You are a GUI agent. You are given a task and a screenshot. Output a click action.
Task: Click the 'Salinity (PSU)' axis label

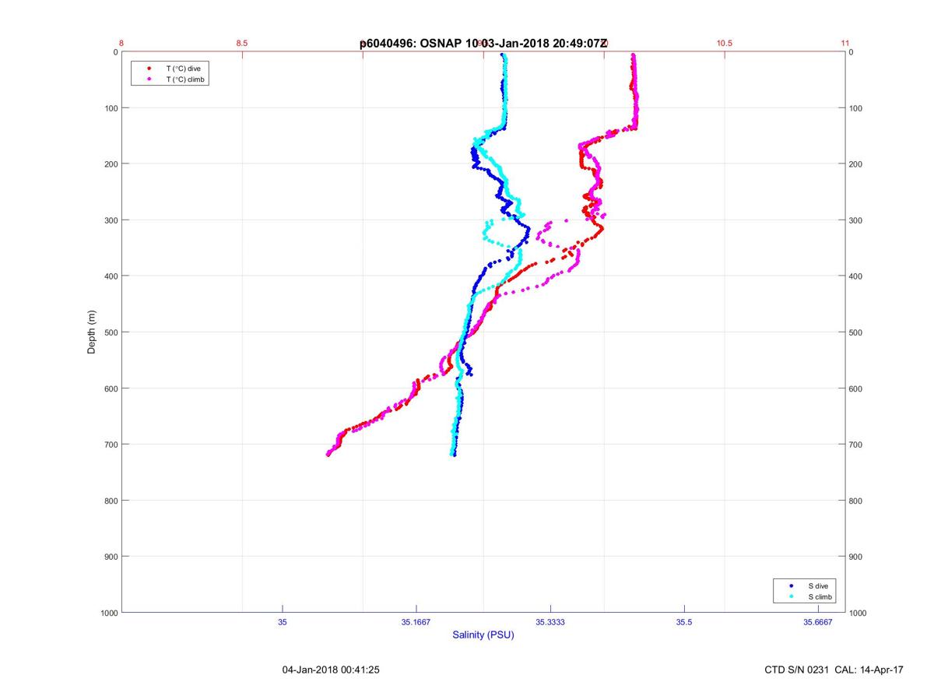(483, 635)
